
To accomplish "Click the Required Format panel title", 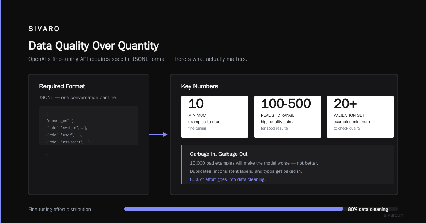I will click(62, 86).
